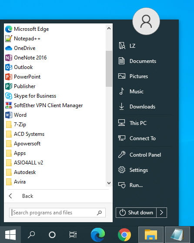
Task: Click the user account picture
Action: pos(146,21)
